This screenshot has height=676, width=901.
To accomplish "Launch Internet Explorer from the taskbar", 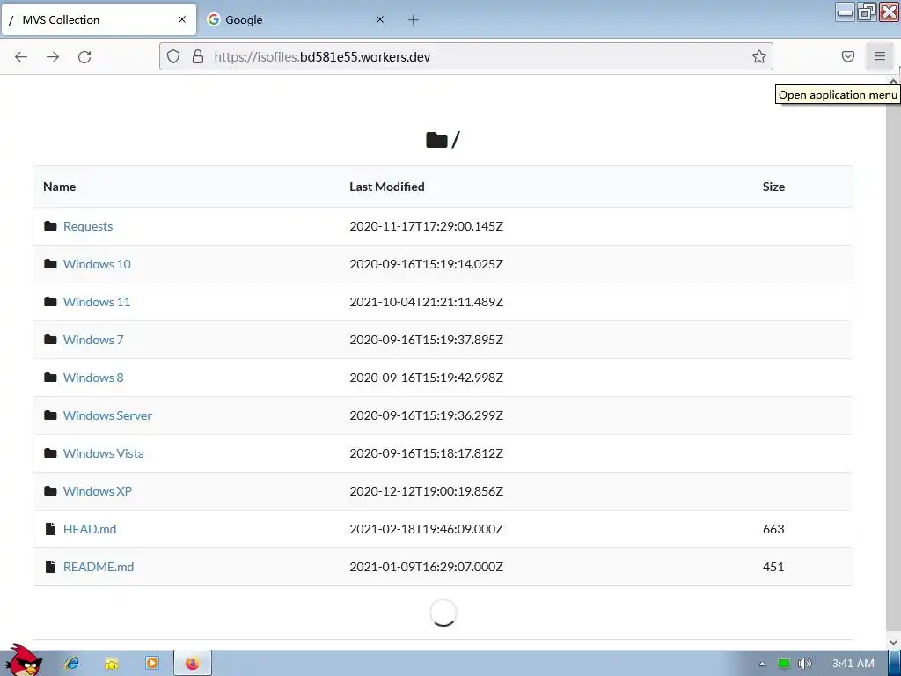I will coord(72,664).
